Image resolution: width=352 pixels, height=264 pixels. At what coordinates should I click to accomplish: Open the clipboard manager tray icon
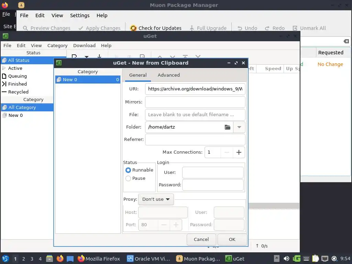click(316, 258)
